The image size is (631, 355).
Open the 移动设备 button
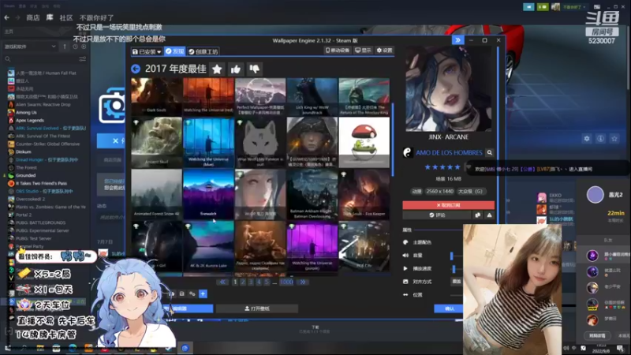338,50
